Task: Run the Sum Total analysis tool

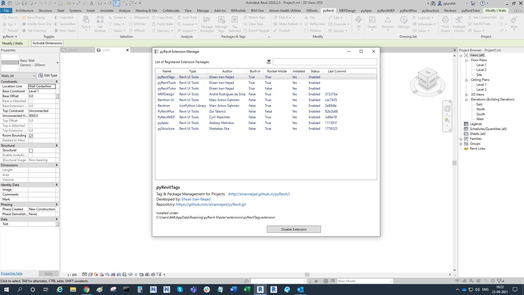Action: click(x=187, y=17)
